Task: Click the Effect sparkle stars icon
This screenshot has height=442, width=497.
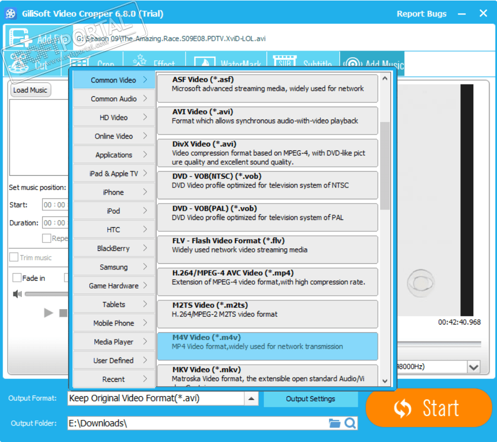Action: [x=140, y=60]
